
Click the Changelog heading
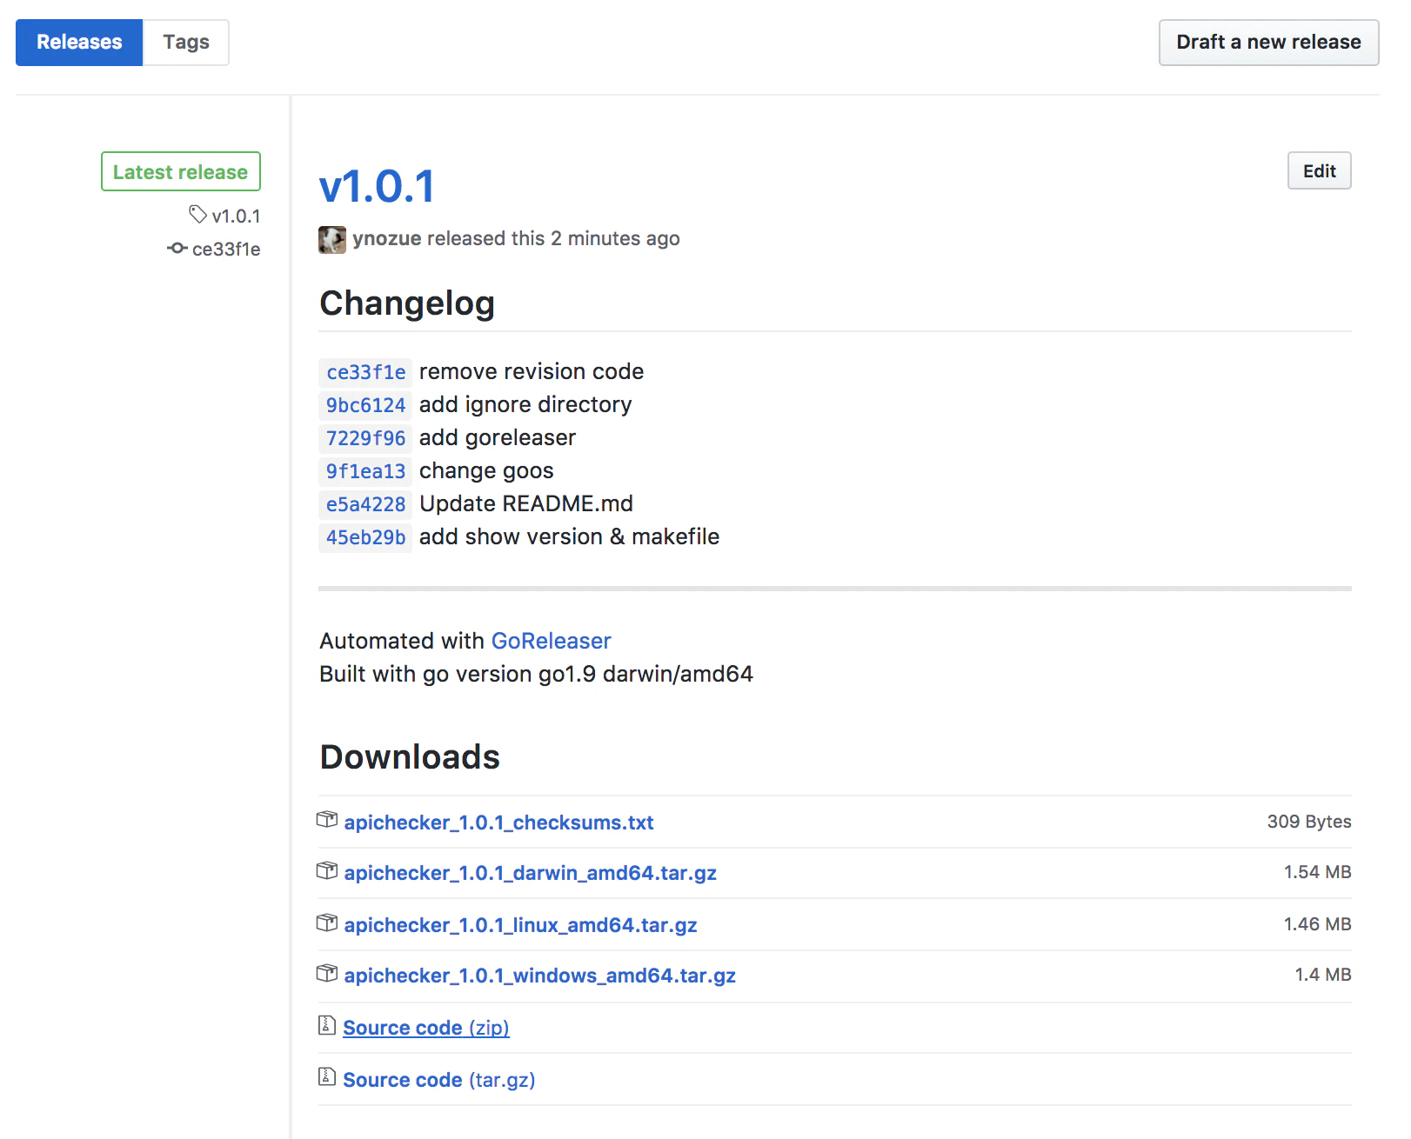(x=407, y=303)
